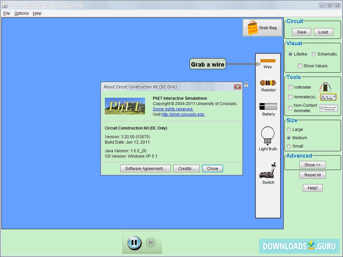Select Lifelike visual mode
The image size is (343, 257).
tap(290, 54)
